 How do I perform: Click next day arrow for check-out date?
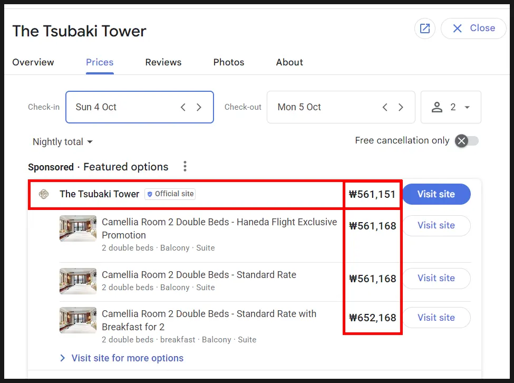tap(401, 107)
